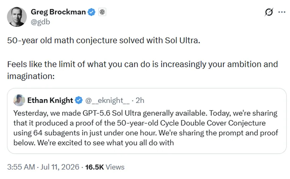The width and height of the screenshot is (290, 179).
Task: Open the @gdb handle link
Action: pyautogui.click(x=40, y=22)
